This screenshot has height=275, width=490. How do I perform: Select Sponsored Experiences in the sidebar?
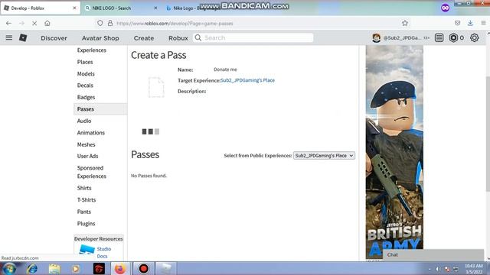click(x=92, y=172)
